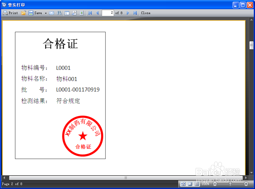Click the email envelope icon to send report
The height and width of the screenshot is (189, 255).
pyautogui.click(x=51, y=13)
